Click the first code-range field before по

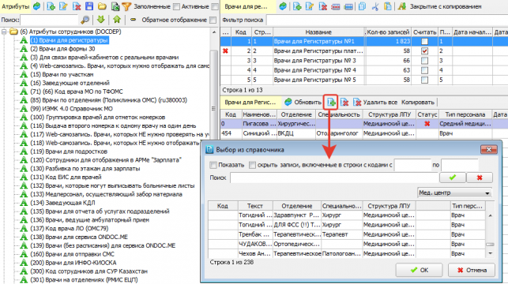(x=412, y=165)
